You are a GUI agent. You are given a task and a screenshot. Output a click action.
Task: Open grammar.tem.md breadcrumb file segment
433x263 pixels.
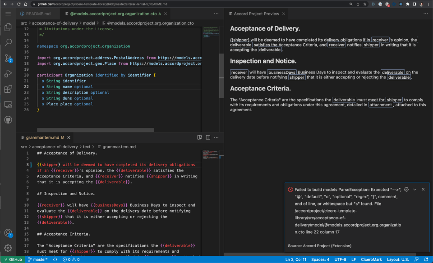pyautogui.click(x=116, y=147)
